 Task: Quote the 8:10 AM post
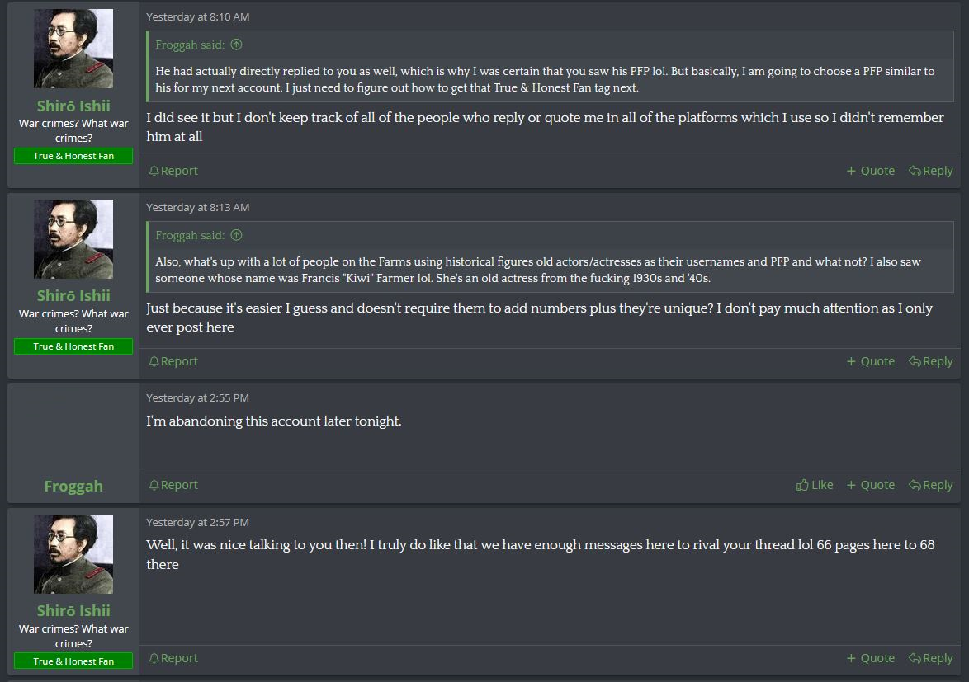pos(871,171)
